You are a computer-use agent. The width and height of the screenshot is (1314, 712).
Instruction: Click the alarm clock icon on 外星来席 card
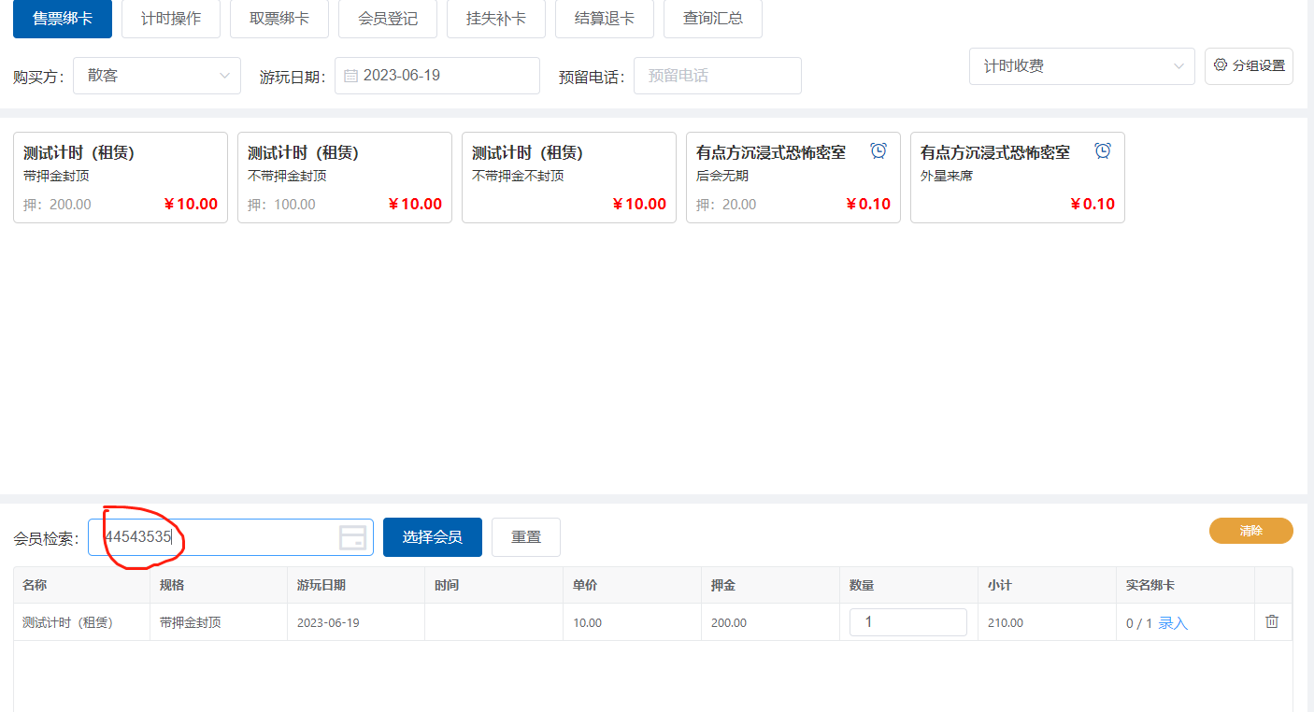1103,151
